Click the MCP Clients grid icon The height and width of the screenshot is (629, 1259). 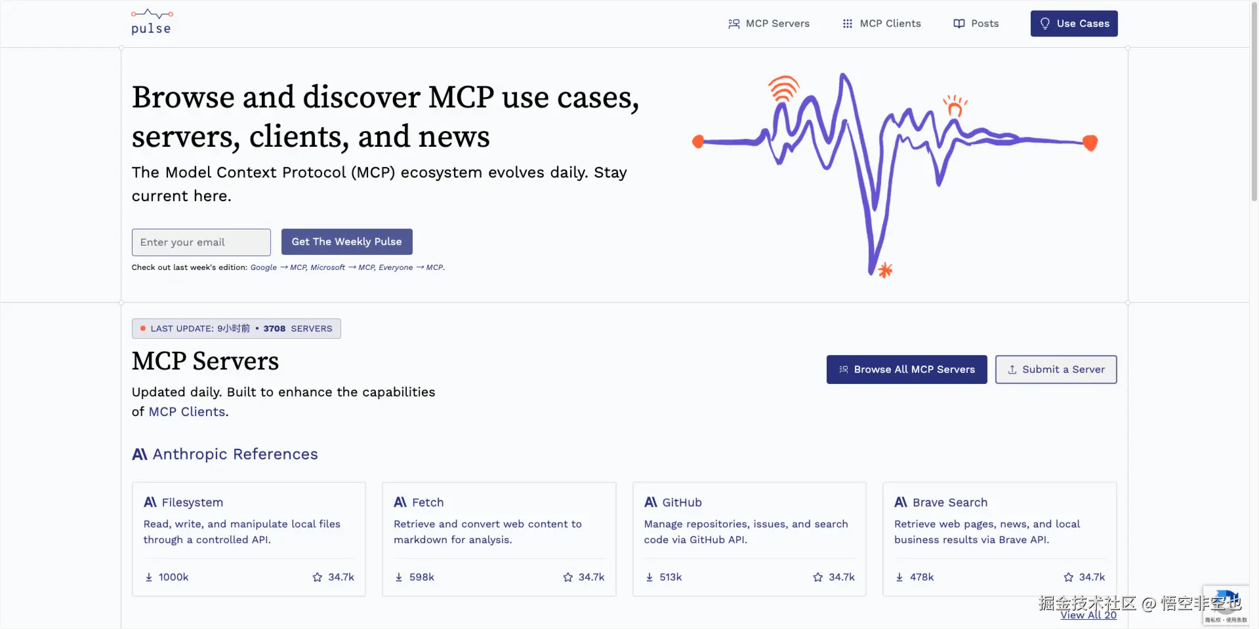coord(848,24)
